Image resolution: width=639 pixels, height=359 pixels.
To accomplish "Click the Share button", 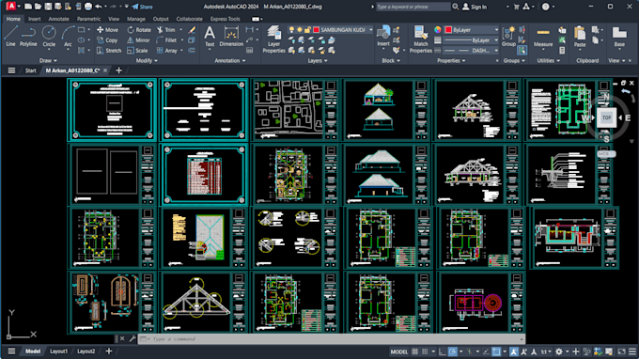I will click(142, 7).
